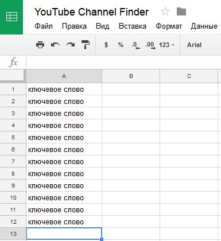Open the Правка menu

(x=74, y=26)
